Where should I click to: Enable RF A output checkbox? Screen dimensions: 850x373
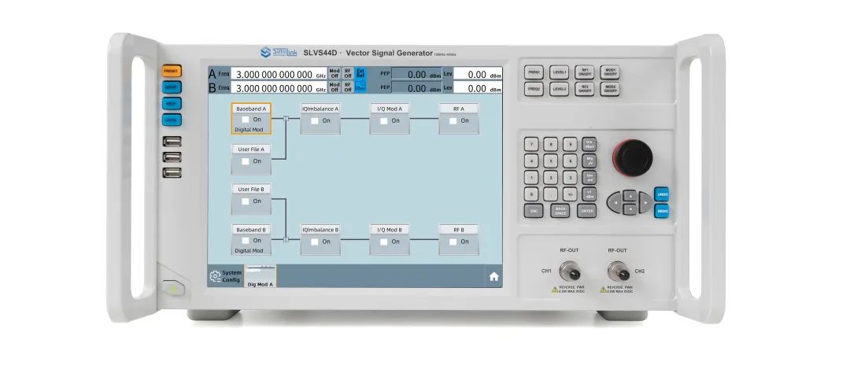453,121
